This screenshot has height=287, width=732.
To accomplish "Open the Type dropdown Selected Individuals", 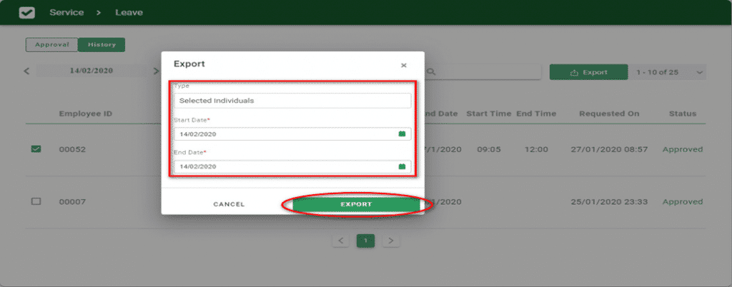I will 292,101.
